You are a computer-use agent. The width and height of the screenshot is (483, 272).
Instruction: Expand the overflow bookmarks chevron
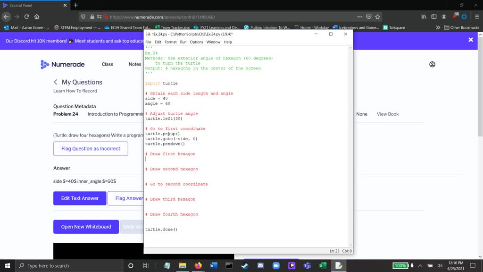[438, 26]
